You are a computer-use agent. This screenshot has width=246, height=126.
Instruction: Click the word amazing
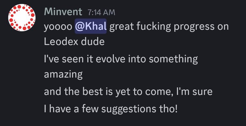(63, 75)
